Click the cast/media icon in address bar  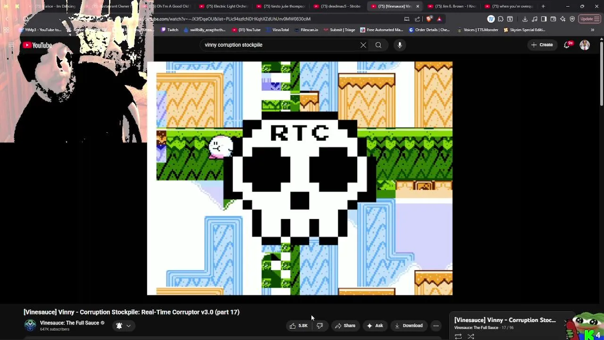(407, 19)
